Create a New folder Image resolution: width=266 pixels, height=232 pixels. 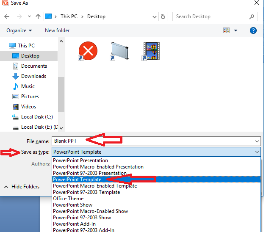57,30
